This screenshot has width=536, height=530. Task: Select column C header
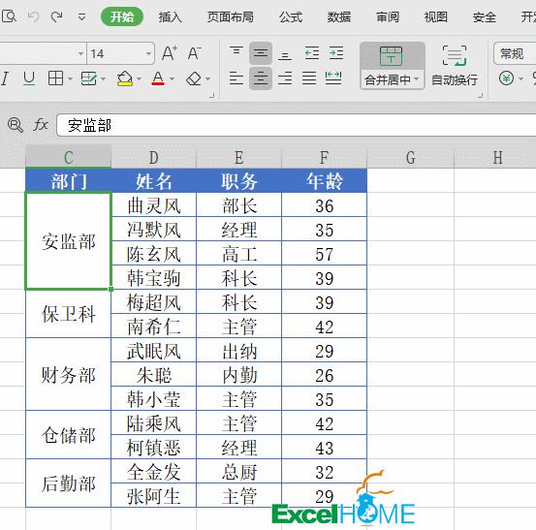[69, 157]
